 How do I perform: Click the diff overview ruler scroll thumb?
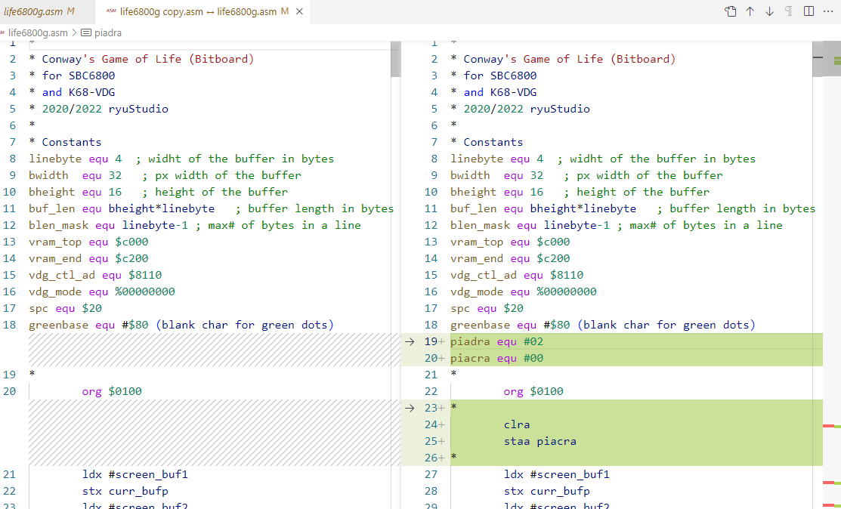pos(827,60)
